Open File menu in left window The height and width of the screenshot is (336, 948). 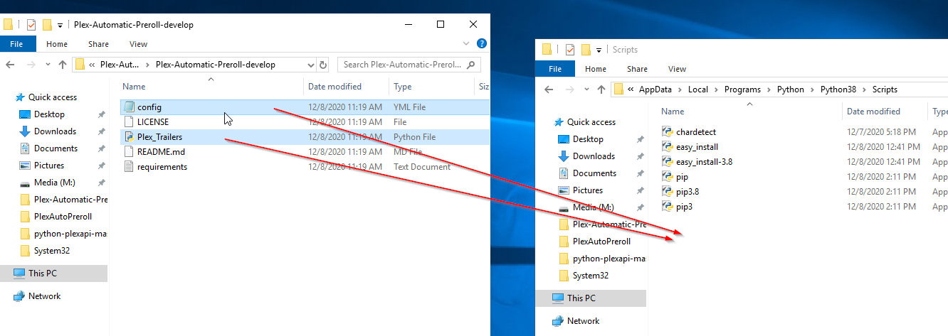17,44
